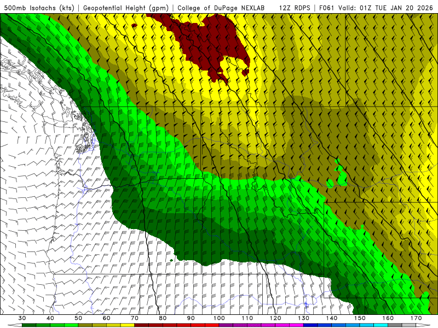
Task: Select the bright red 95-100 kt legend swatch
Action: (x=212, y=325)
